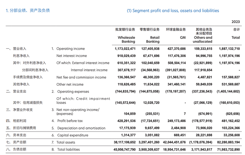Select the 'Wholesale Banking' column header

(126, 40)
